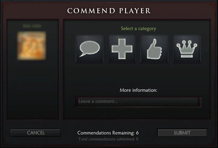Click the COMMEND PLAYER title

pos(109,11)
